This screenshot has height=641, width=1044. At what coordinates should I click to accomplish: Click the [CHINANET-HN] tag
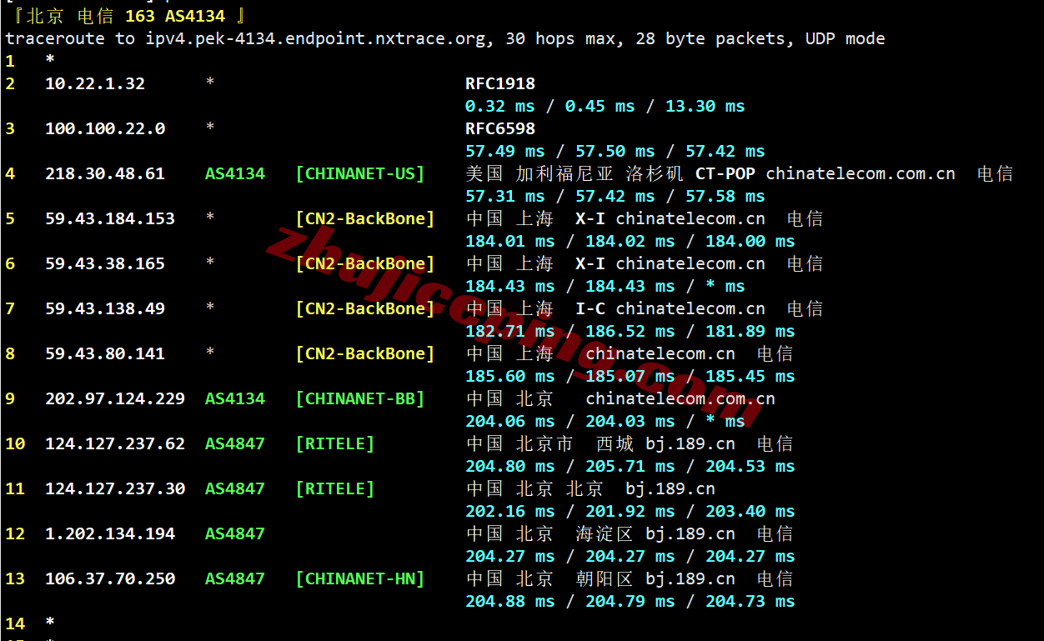pyautogui.click(x=360, y=578)
